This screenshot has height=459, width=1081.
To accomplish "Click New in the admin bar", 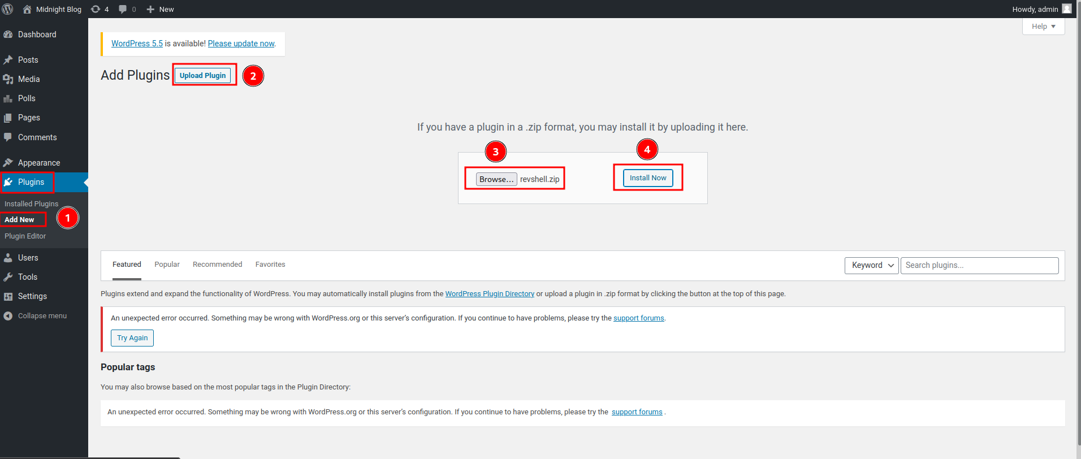I will click(x=167, y=9).
